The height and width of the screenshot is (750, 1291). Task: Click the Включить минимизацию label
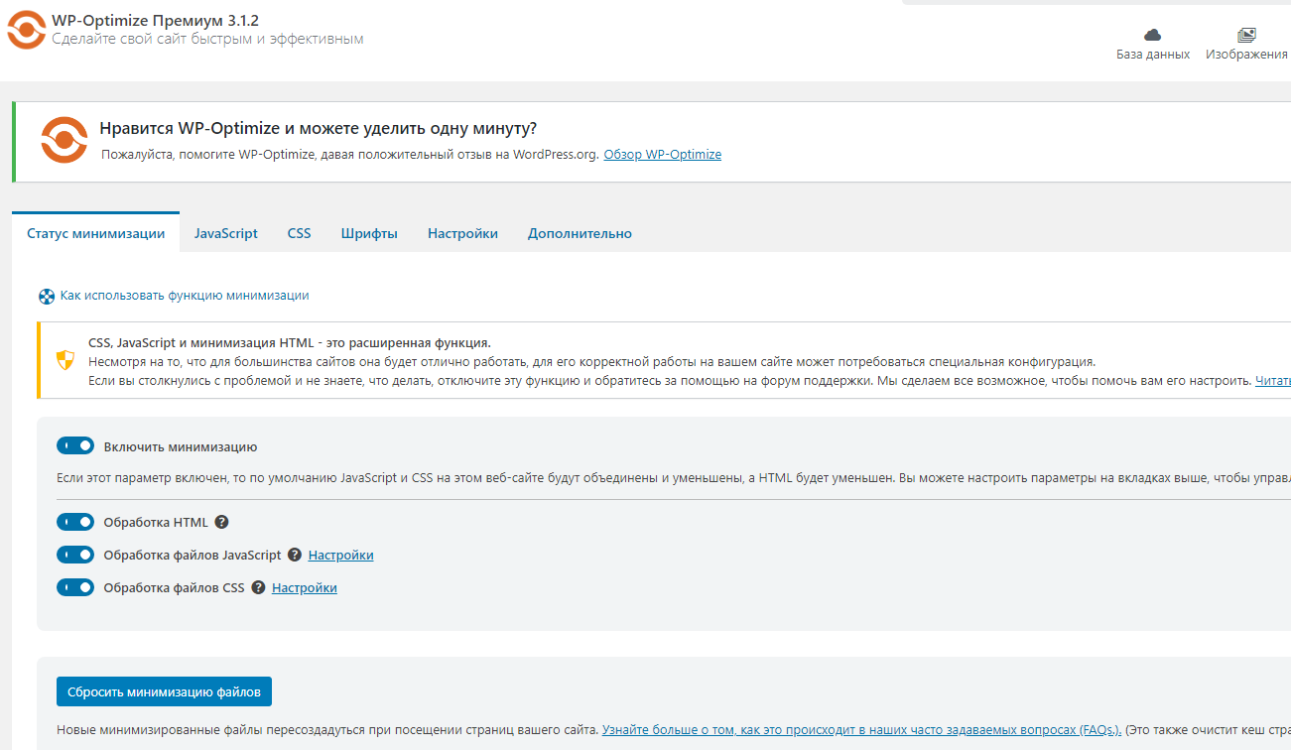click(x=181, y=446)
